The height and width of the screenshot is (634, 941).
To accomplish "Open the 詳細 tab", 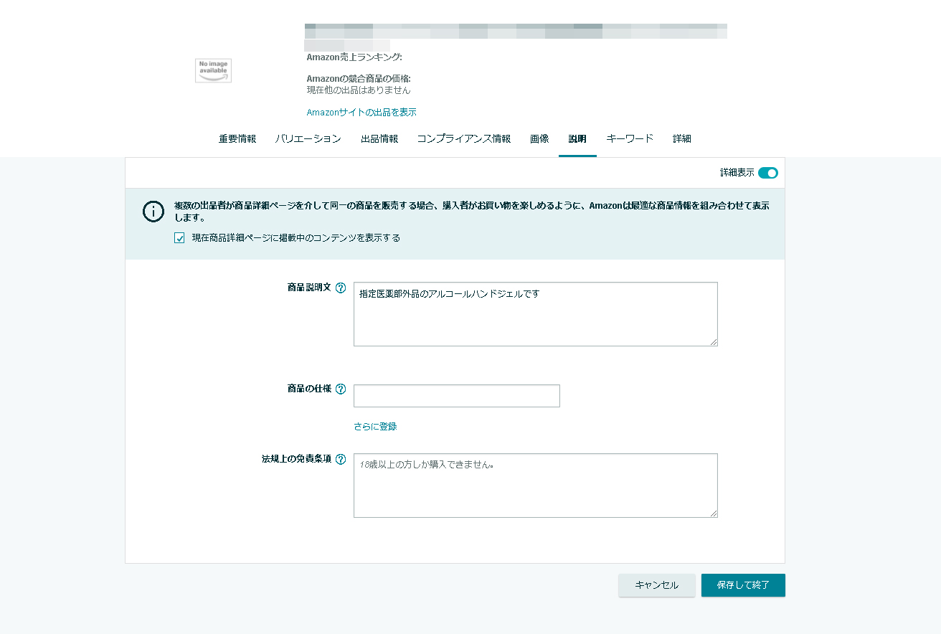I will point(682,139).
